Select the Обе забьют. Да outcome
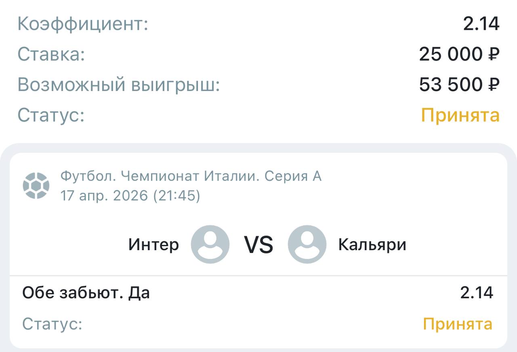This screenshot has height=352, width=517. 86,292
